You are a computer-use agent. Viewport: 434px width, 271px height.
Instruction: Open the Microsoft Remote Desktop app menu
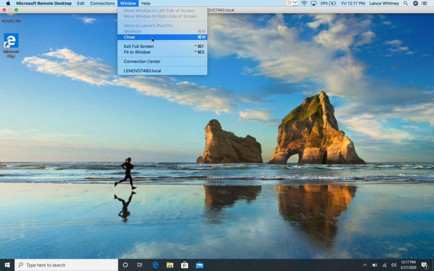[44, 3]
